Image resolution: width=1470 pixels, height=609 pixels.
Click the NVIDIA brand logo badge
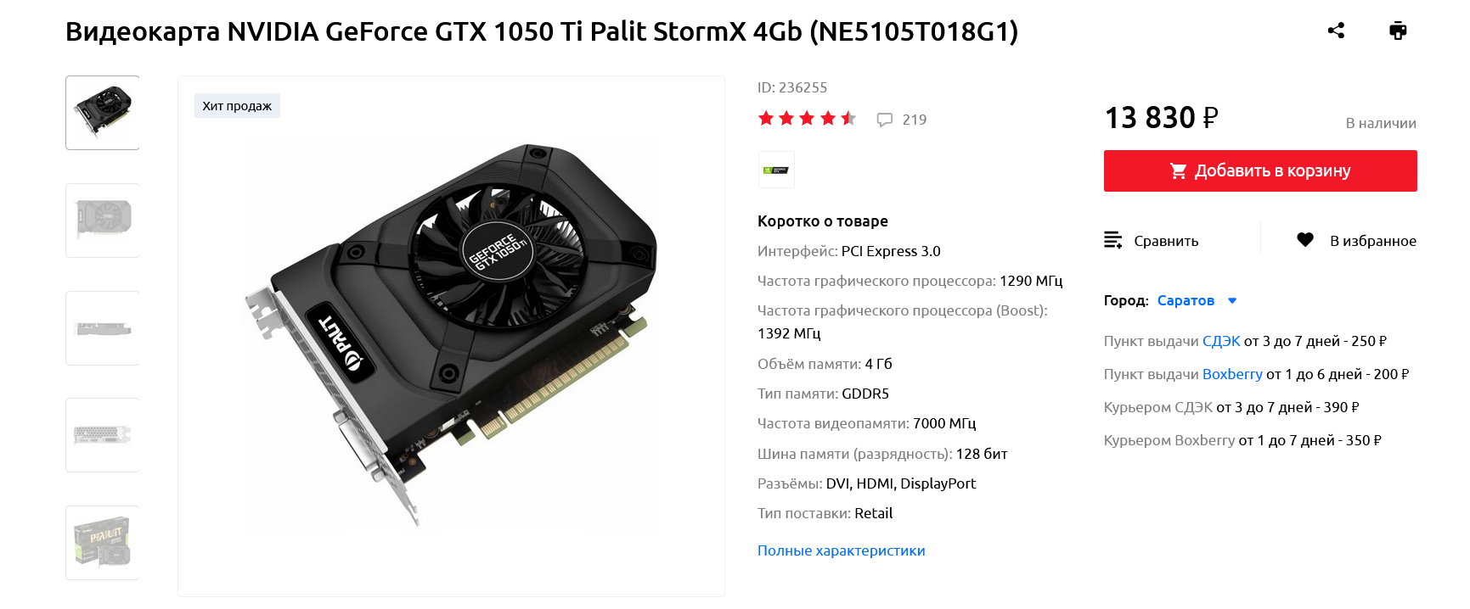[776, 170]
